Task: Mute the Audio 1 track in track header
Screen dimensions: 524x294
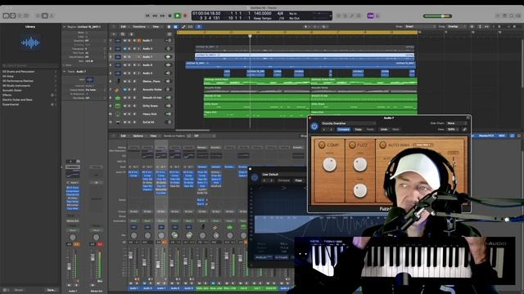Action: pos(125,40)
